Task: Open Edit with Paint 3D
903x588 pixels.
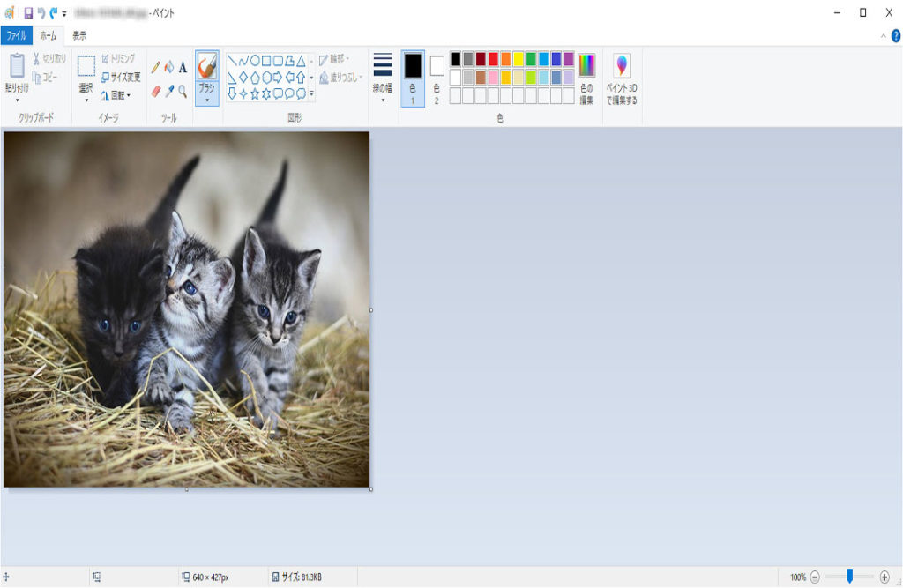Action: pos(622,78)
